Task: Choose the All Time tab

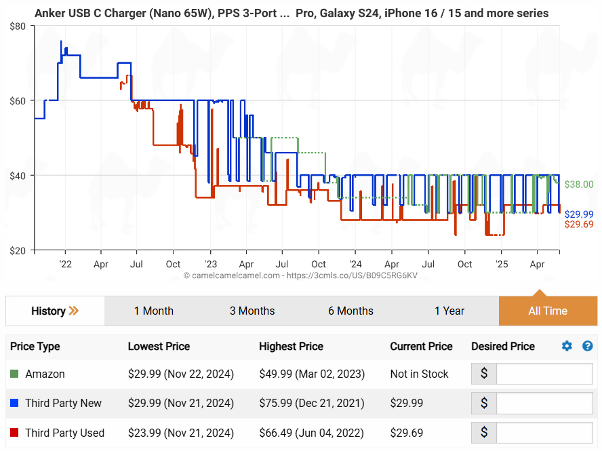Action: (x=548, y=311)
